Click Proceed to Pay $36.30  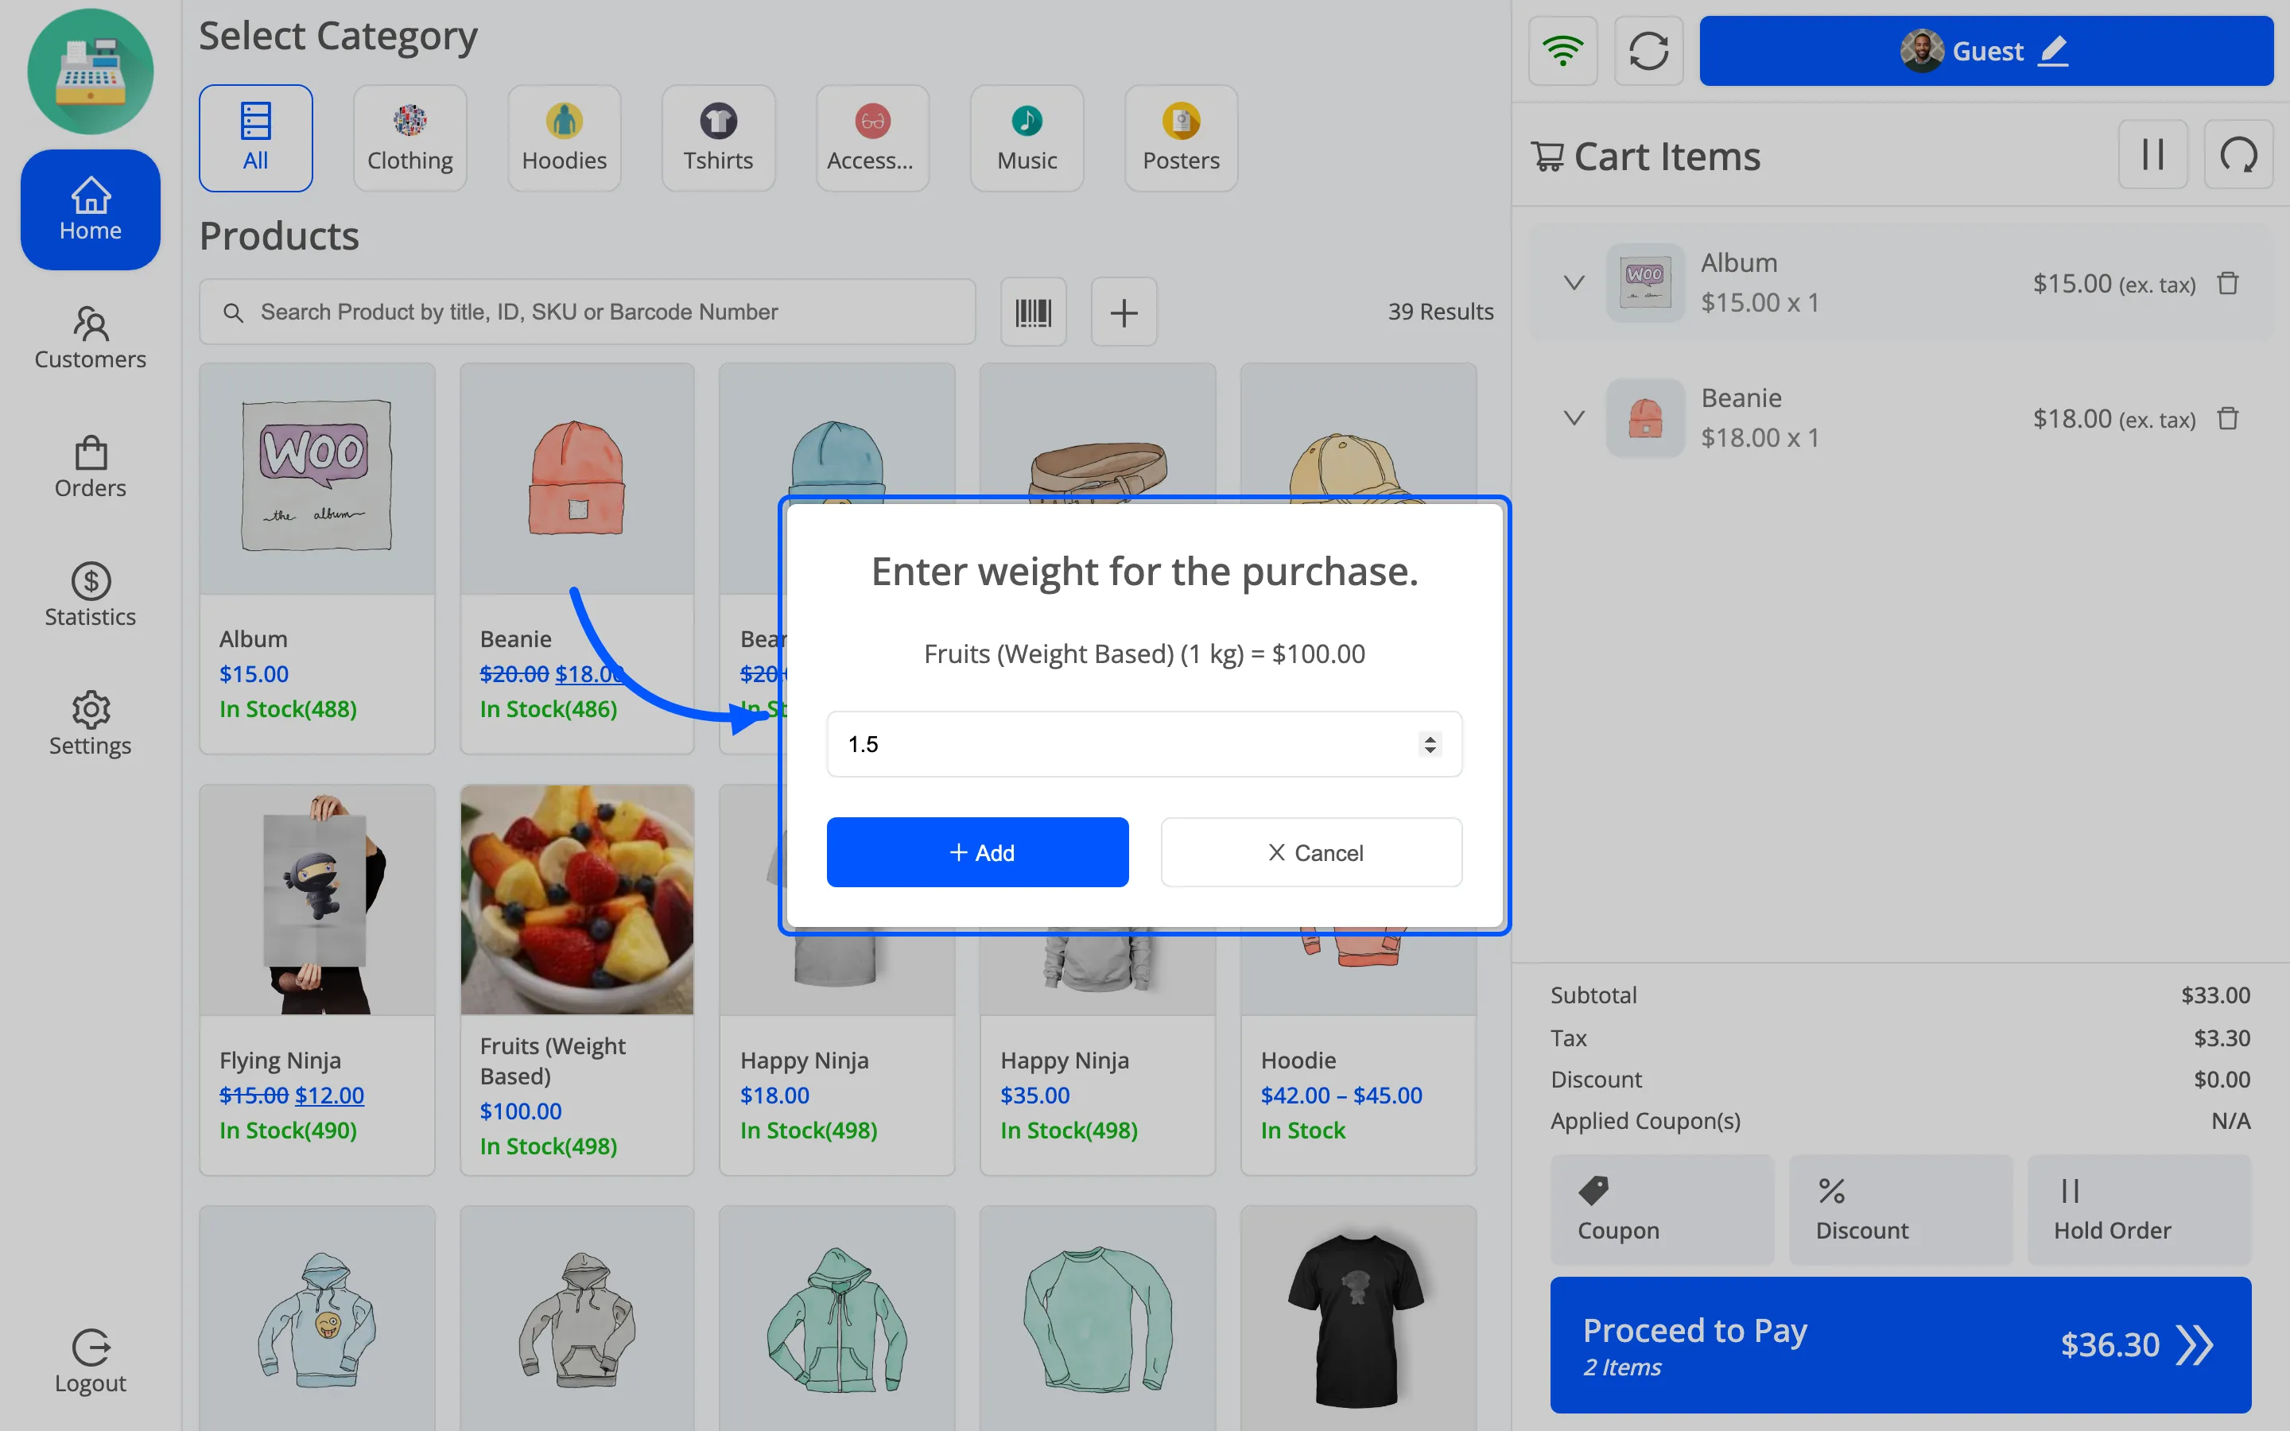coord(1900,1345)
